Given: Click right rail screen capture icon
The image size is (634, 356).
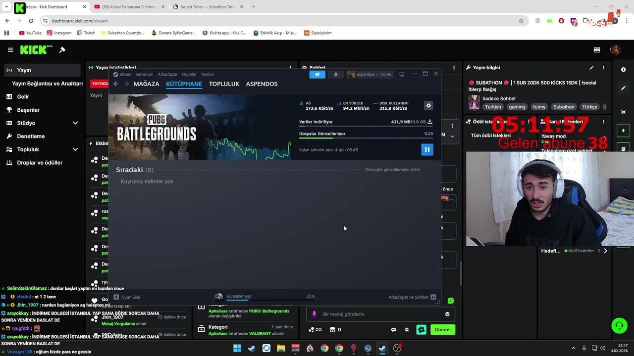Looking at the screenshot, I should point(623,112).
